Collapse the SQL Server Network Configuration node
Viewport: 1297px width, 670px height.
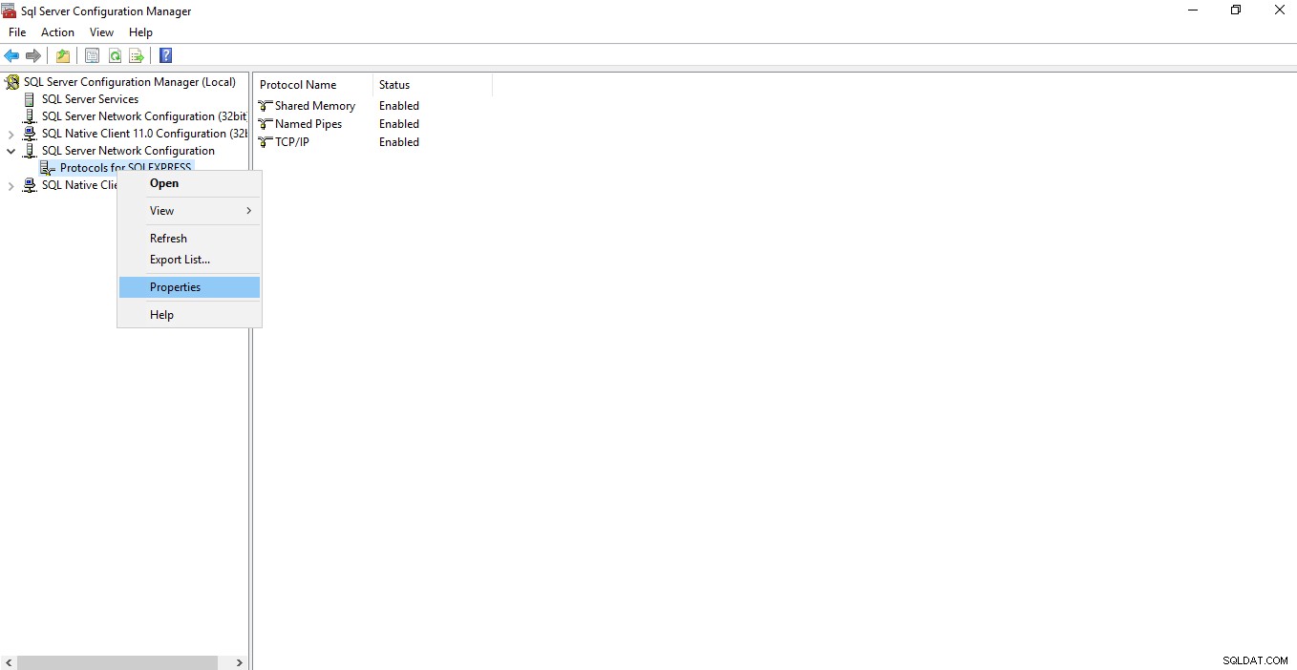tap(11, 151)
